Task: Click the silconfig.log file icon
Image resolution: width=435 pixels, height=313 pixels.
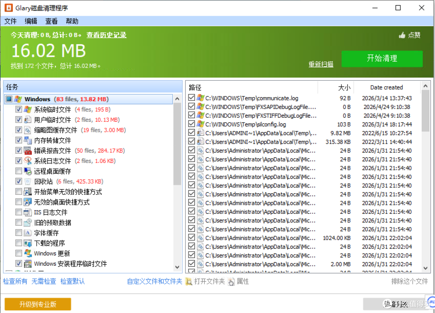Action: (x=200, y=124)
